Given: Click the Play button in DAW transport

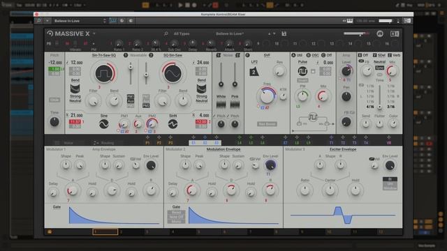Looking at the screenshot, I should click(180, 5).
